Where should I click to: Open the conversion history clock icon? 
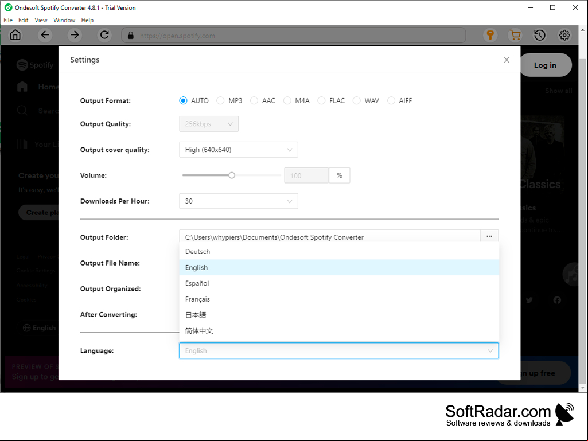pos(540,35)
